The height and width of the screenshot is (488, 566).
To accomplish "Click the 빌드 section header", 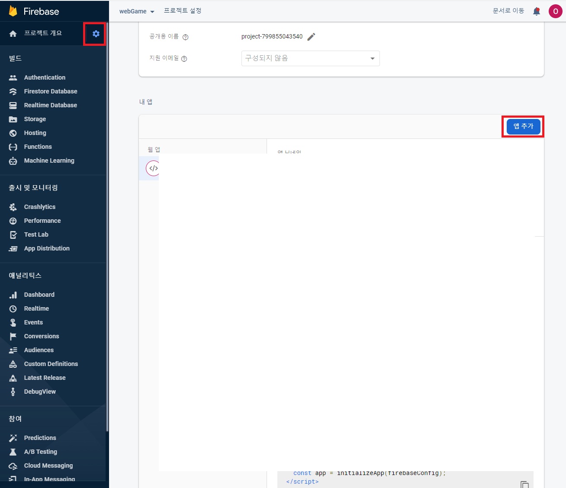I will [15, 58].
